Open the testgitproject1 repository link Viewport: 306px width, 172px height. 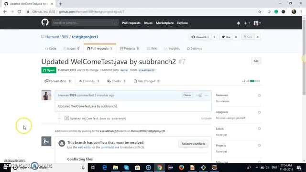coord(85,37)
